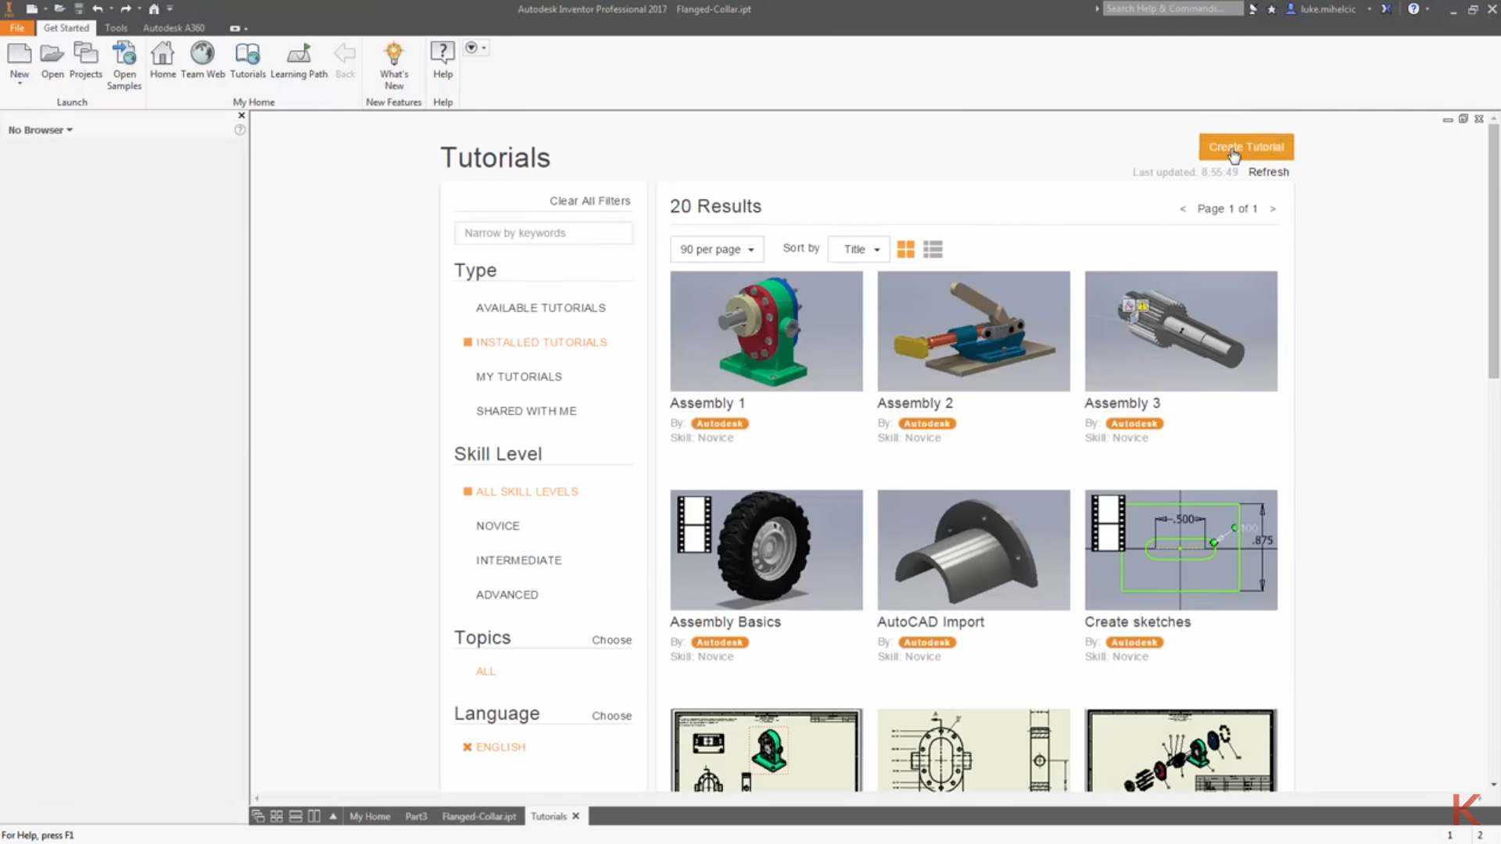This screenshot has height=844, width=1501.
Task: Filter by Advanced skill level
Action: tap(507, 595)
